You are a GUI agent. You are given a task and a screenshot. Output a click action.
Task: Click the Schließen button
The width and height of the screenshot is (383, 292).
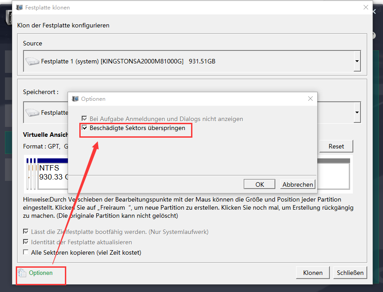(x=350, y=273)
